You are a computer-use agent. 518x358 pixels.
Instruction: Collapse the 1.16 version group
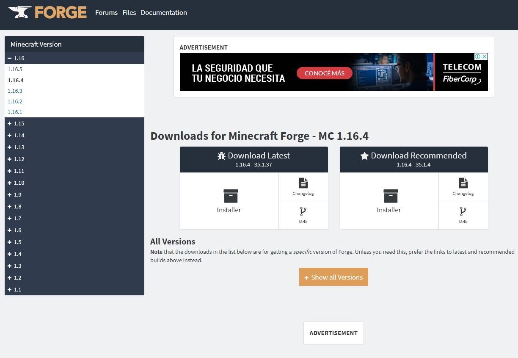(x=10, y=58)
